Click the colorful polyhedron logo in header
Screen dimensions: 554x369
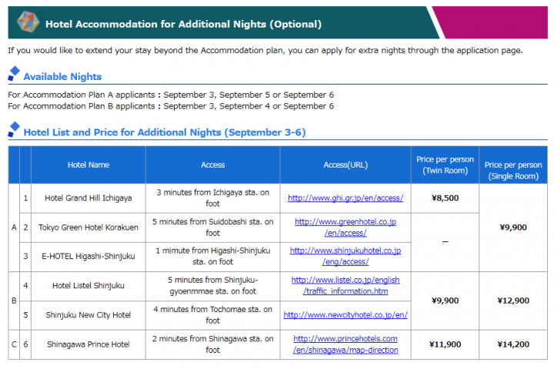coord(28,22)
